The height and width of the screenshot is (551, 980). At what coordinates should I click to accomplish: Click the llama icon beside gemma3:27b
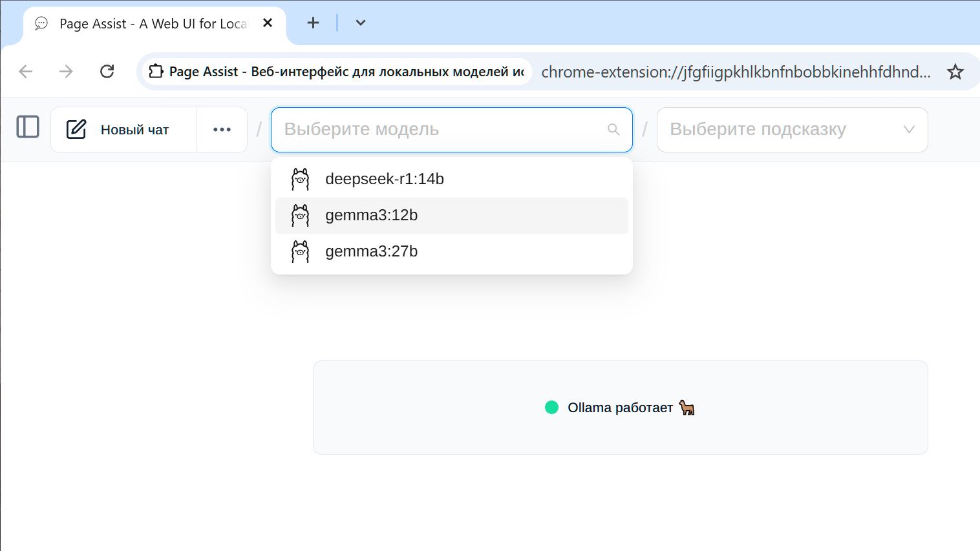(300, 252)
